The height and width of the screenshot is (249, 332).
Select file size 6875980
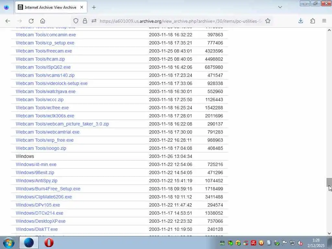coord(214,67)
